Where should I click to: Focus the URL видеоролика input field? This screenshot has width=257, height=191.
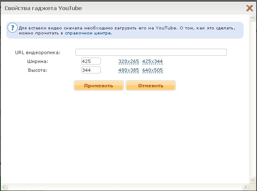pos(151,52)
